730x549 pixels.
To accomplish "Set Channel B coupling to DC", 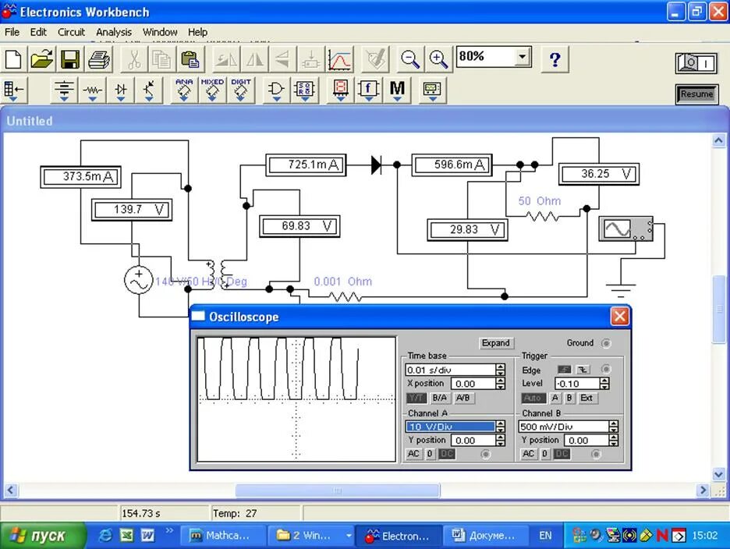I will tap(562, 454).
